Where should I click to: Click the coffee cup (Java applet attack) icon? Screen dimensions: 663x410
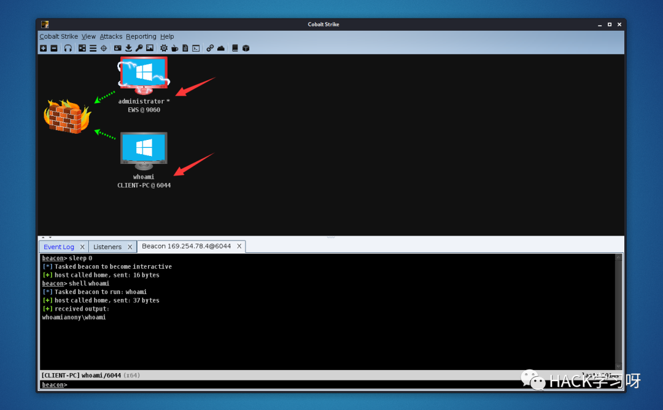tap(174, 48)
